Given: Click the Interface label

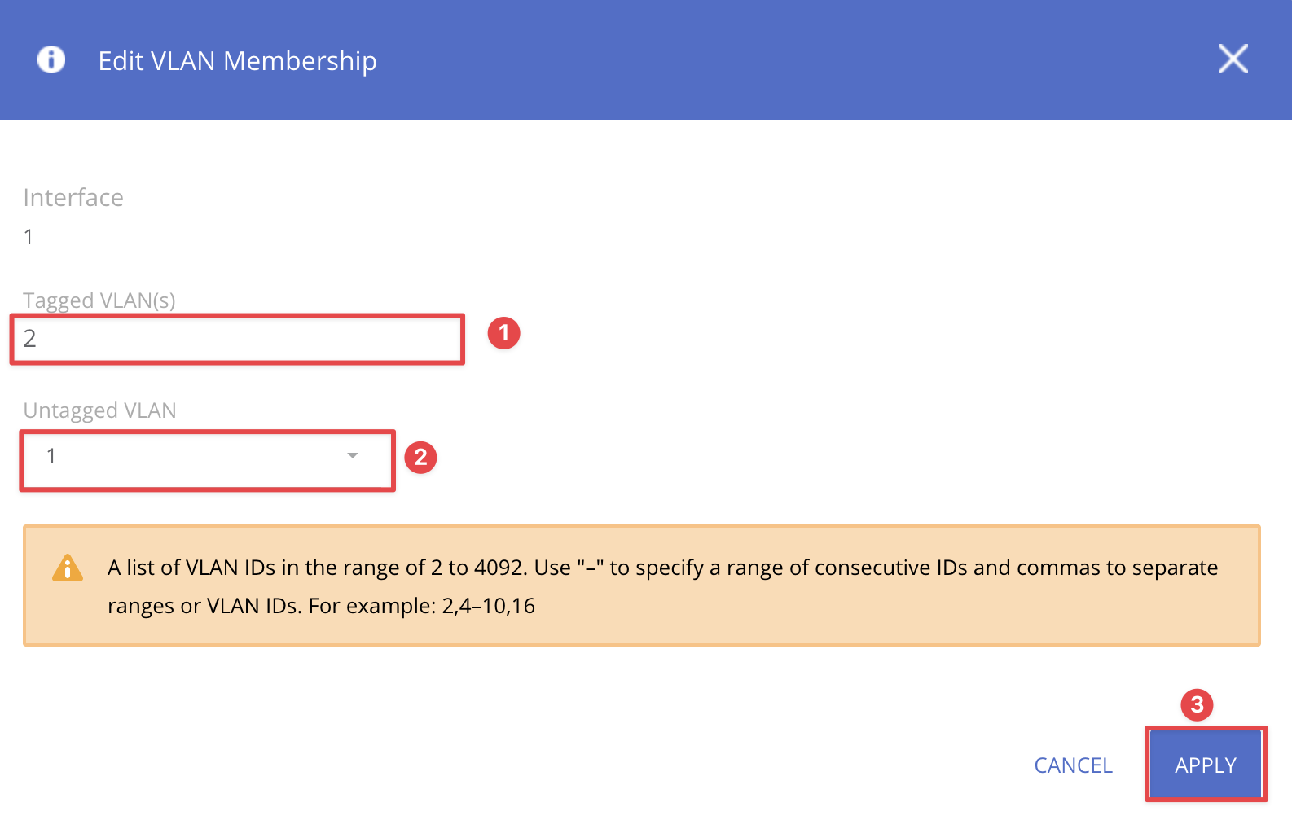Looking at the screenshot, I should coord(73,198).
